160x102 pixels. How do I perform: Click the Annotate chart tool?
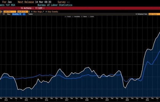coord(76,17)
